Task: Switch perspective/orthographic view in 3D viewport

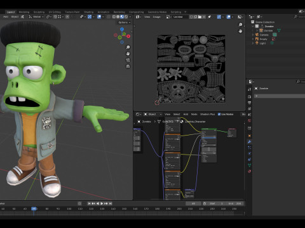Action: [128, 66]
